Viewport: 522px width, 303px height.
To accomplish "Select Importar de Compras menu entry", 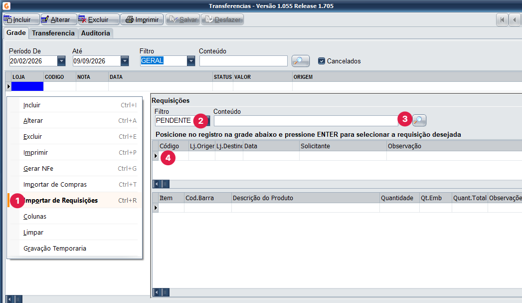I will pos(75,185).
